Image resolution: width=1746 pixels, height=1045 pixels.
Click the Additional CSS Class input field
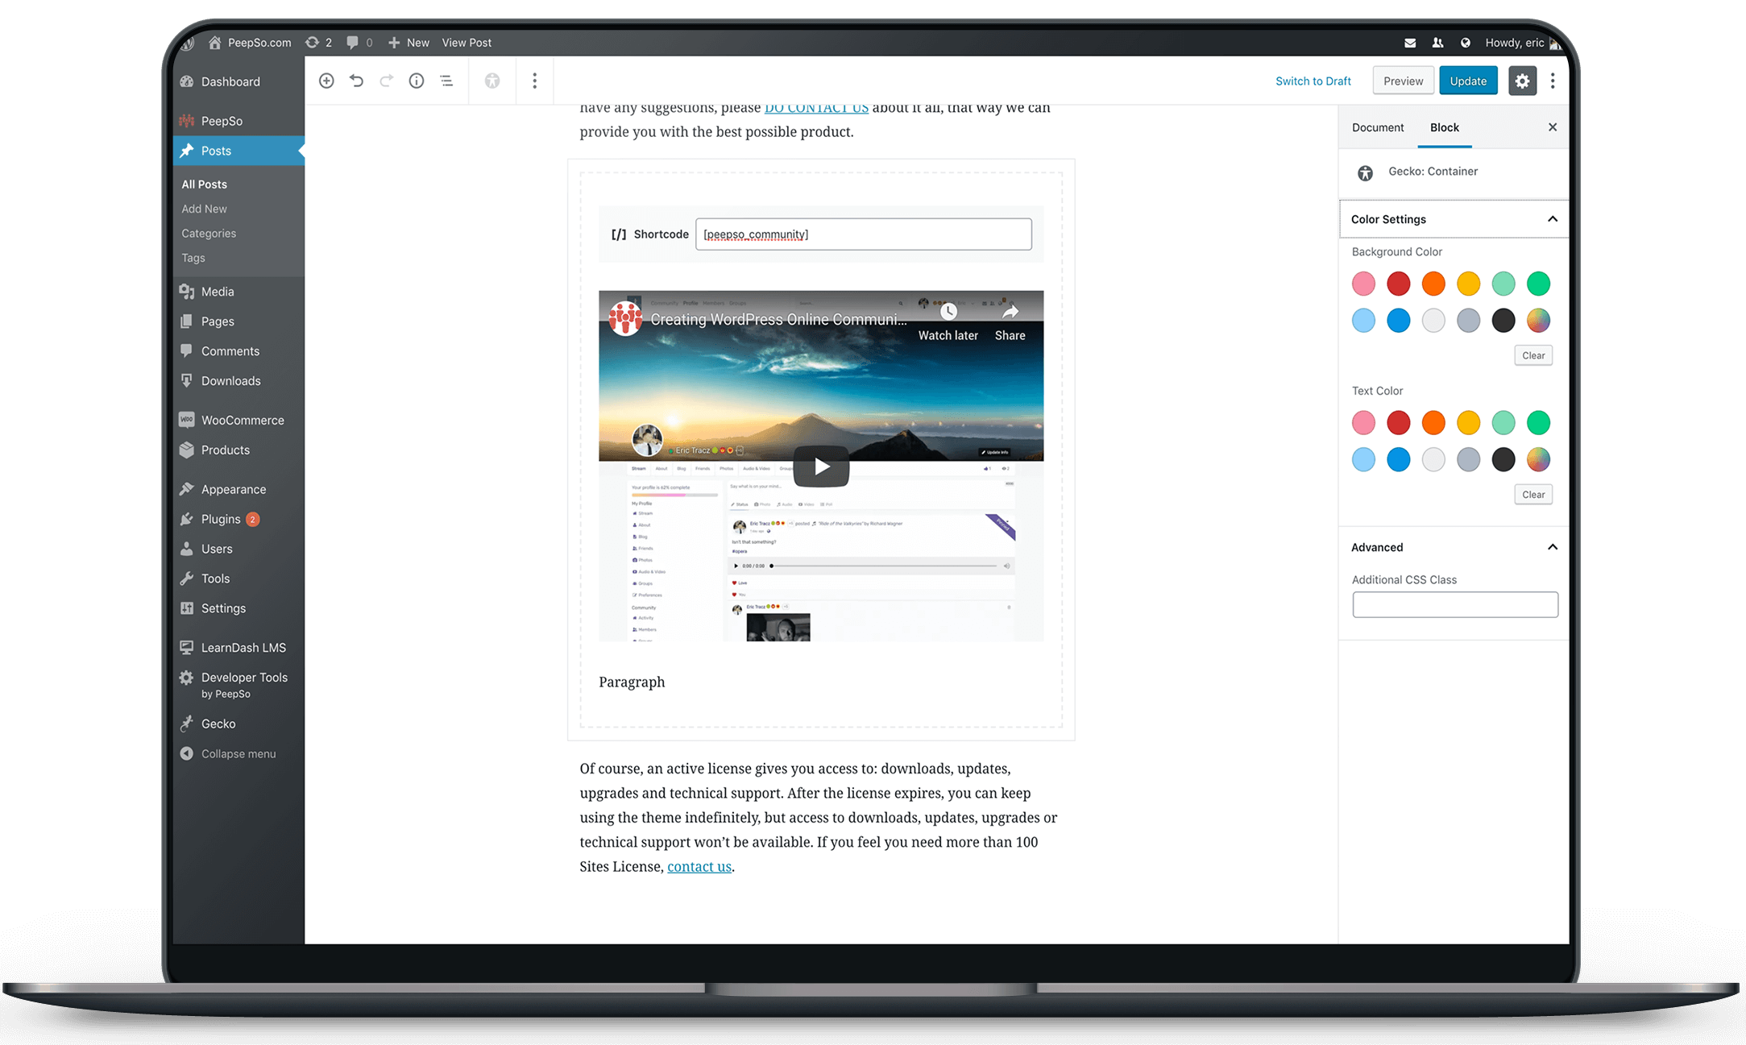click(1455, 604)
